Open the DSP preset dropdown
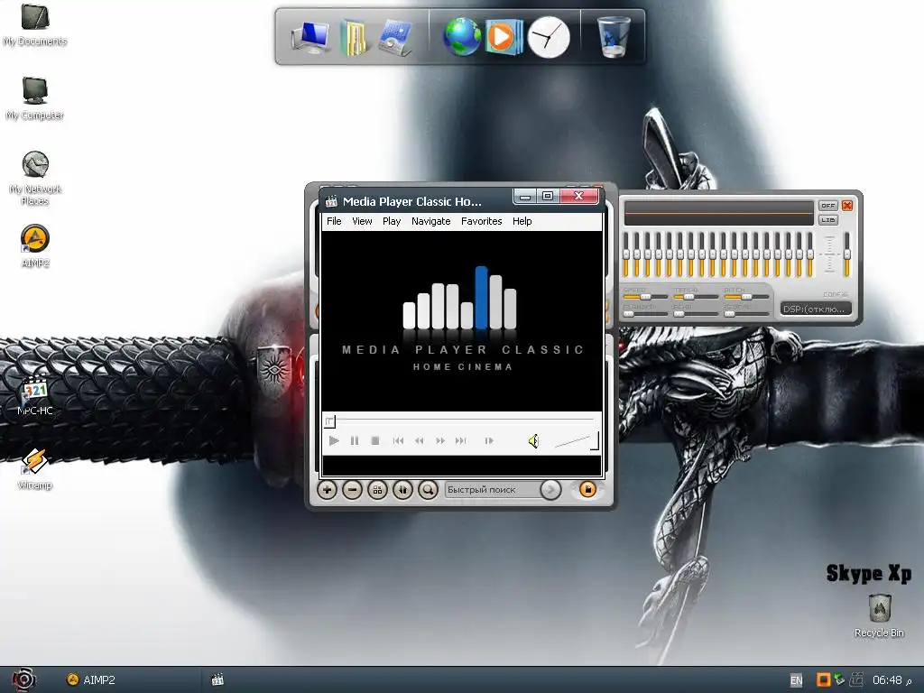Screen dimensions: 924x693 (816, 309)
